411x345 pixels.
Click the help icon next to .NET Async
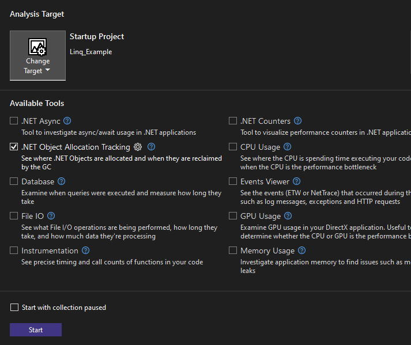(67, 121)
